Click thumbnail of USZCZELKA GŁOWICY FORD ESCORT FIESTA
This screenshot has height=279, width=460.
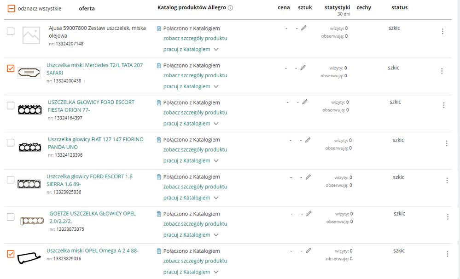30,110
